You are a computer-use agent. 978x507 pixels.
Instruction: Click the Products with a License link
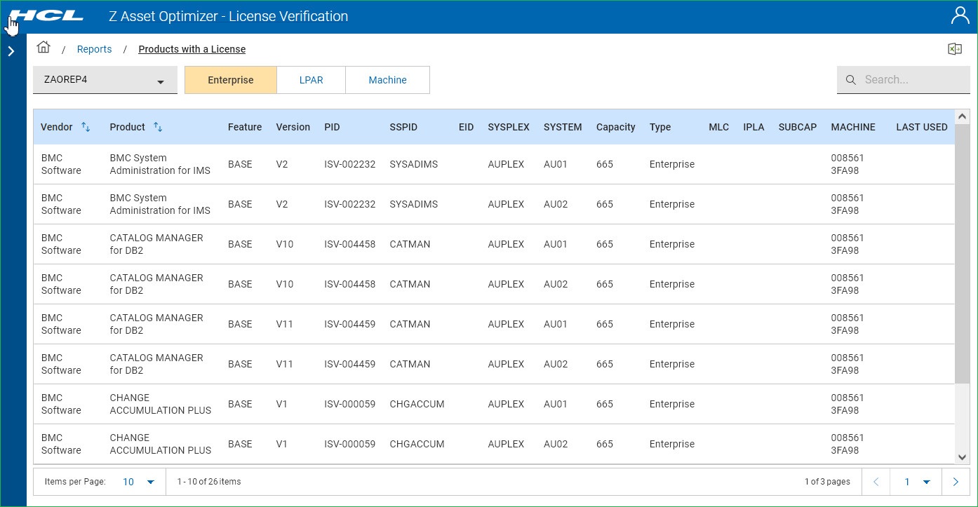coord(192,49)
